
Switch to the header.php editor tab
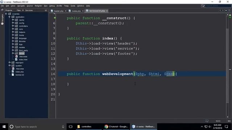click(58, 11)
